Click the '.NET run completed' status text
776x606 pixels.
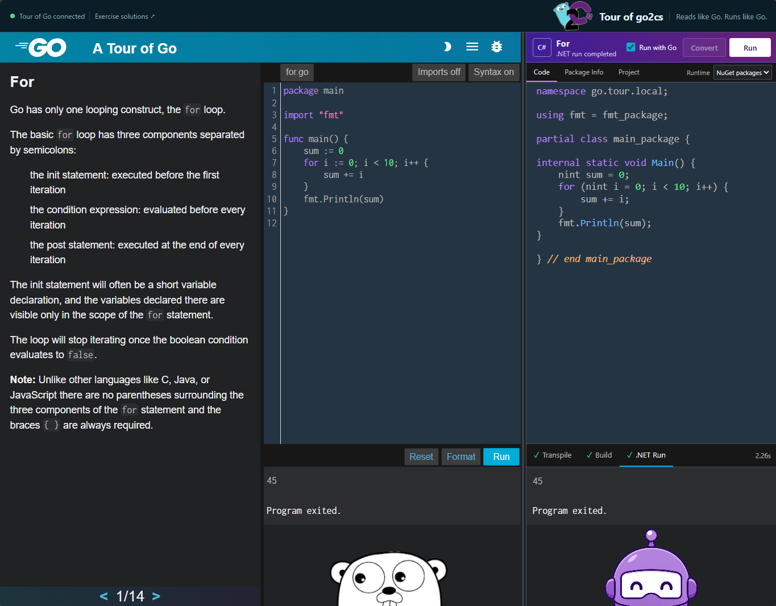[x=586, y=54]
